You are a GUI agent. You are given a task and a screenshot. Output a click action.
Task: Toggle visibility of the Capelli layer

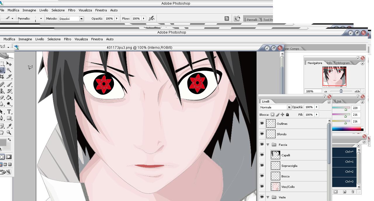pos(262,155)
